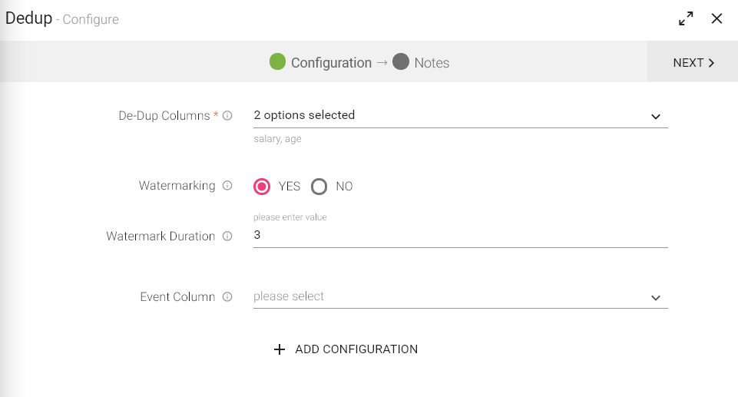This screenshot has height=397, width=738.
Task: Open the De-Dup Columns dropdown
Action: coord(453,116)
